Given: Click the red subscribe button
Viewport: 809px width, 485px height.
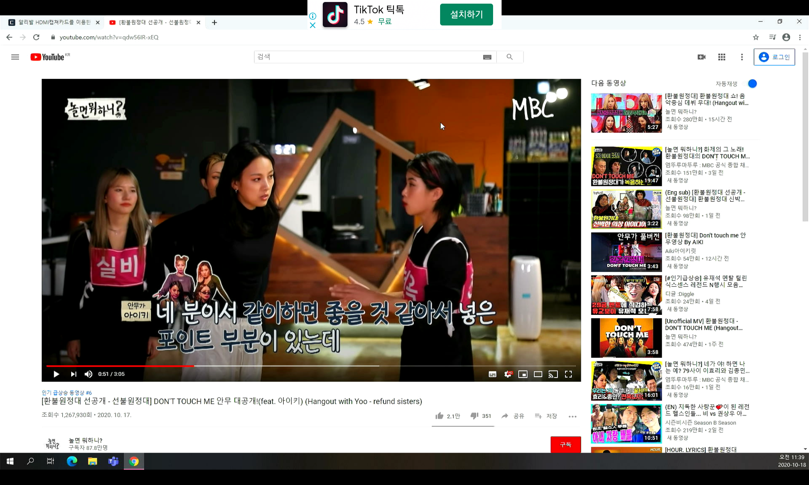Looking at the screenshot, I should [565, 445].
